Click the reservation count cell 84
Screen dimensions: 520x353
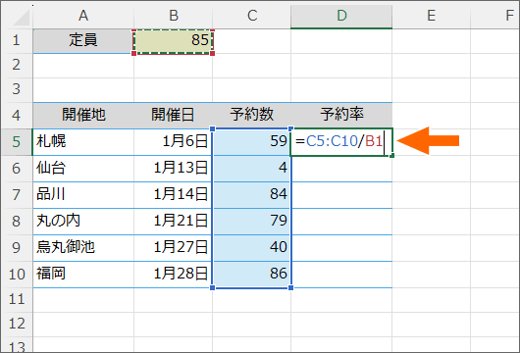(x=252, y=195)
